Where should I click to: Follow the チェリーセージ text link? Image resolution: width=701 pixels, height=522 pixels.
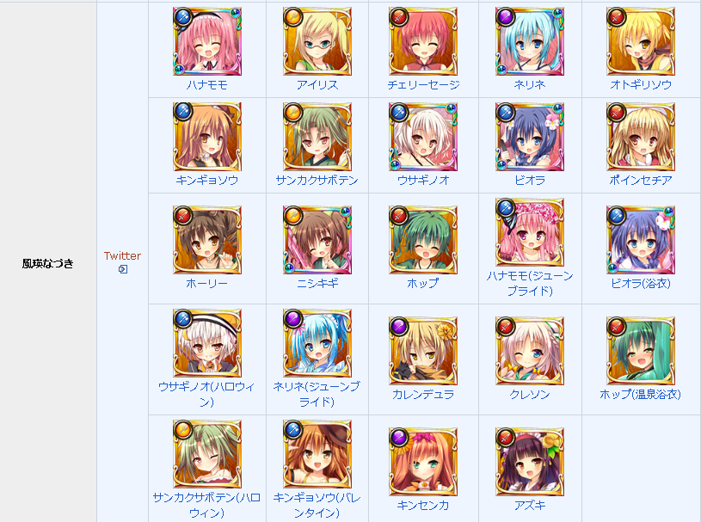(x=423, y=85)
